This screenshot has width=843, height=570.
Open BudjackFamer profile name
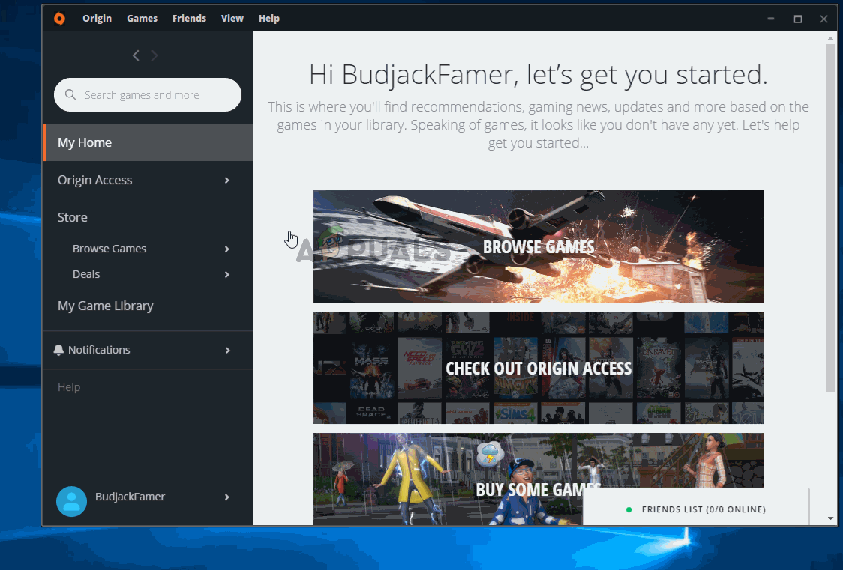(x=130, y=497)
